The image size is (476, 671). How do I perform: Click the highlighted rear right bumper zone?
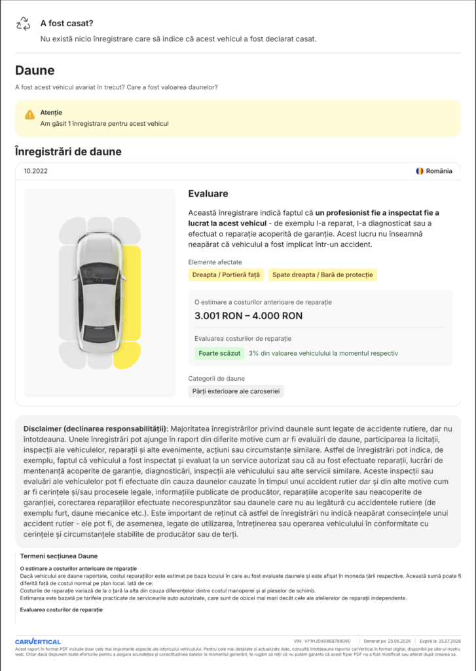click(x=128, y=355)
